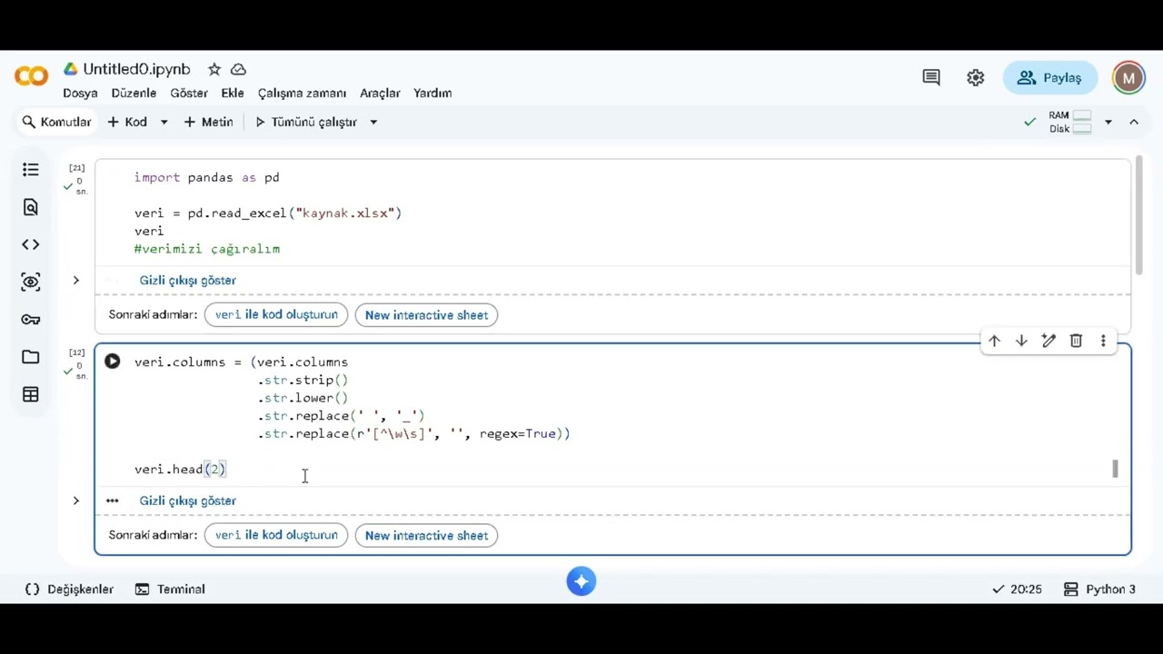Screen dimensions: 1163x654
Task: Click first cell's 'veri ile kod oluşturun'
Action: 276,315
